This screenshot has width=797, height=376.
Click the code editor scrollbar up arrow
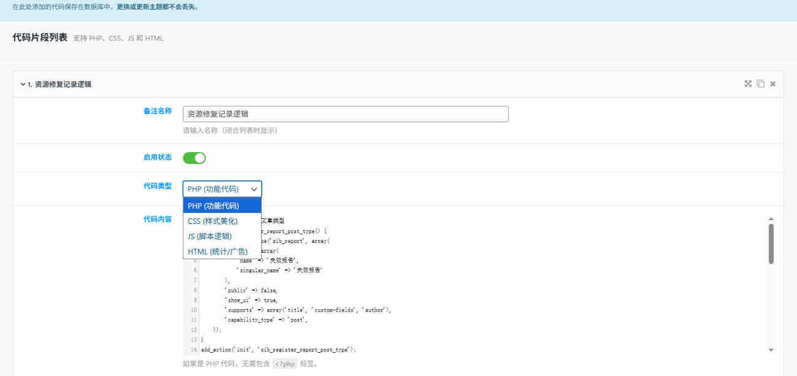pos(771,218)
